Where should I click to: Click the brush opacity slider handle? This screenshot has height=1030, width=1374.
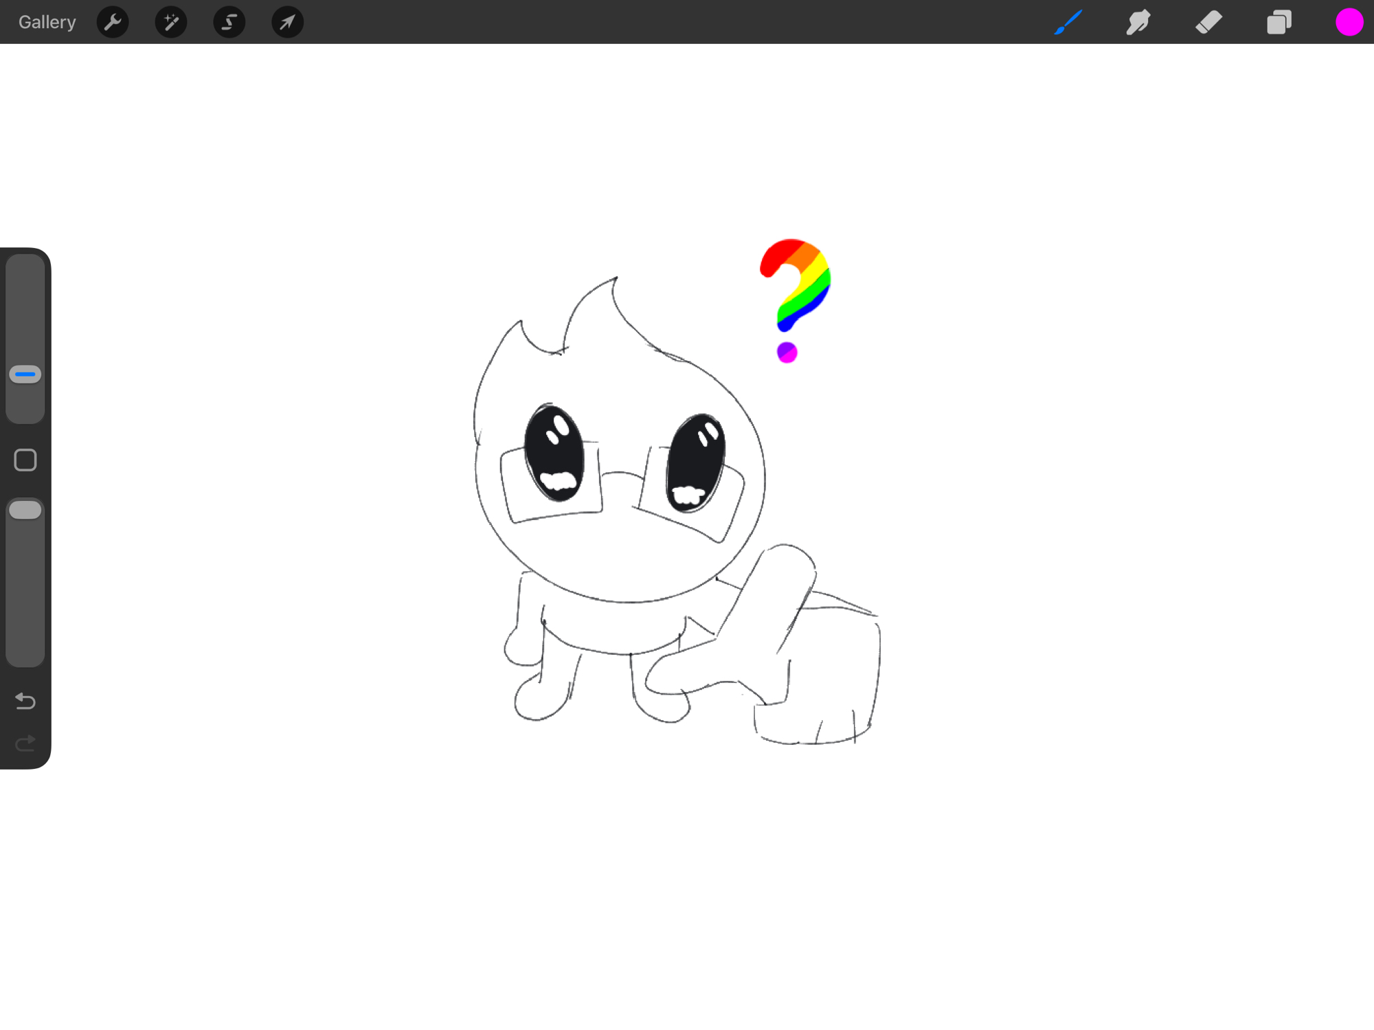tap(25, 510)
